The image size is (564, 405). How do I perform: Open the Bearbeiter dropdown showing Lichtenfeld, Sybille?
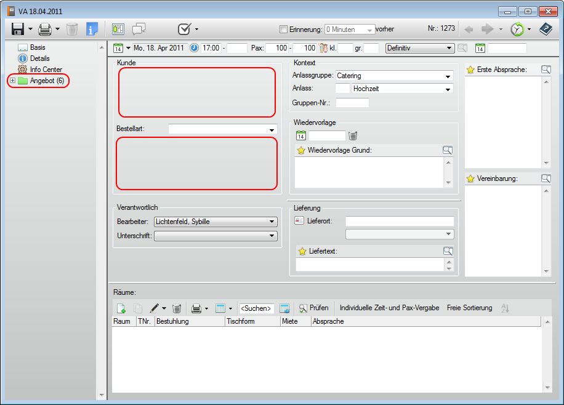tap(272, 222)
